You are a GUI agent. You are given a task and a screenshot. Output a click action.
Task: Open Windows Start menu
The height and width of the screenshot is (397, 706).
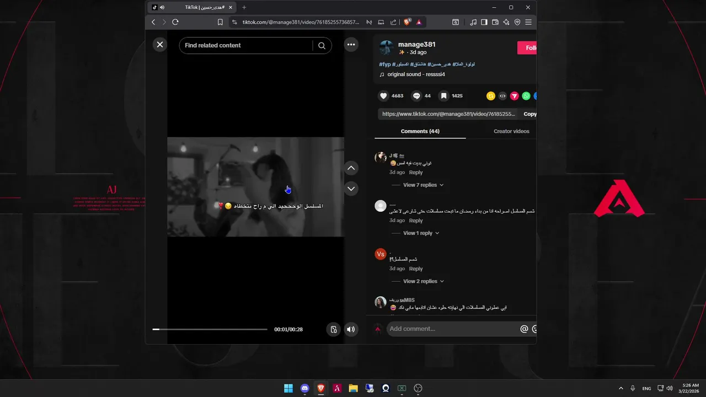(288, 388)
